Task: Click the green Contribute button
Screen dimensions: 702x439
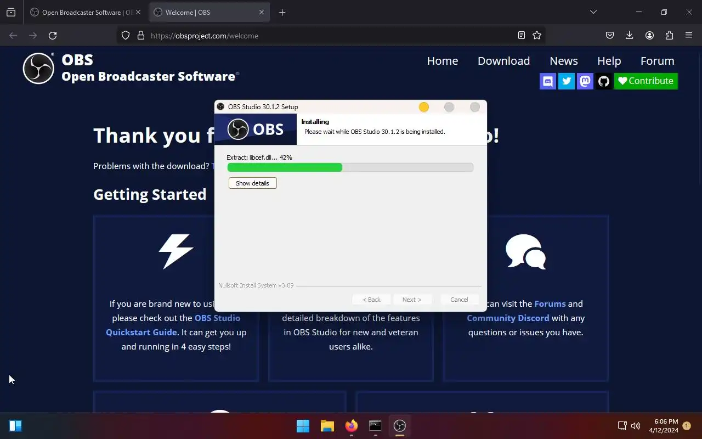Action: click(646, 81)
